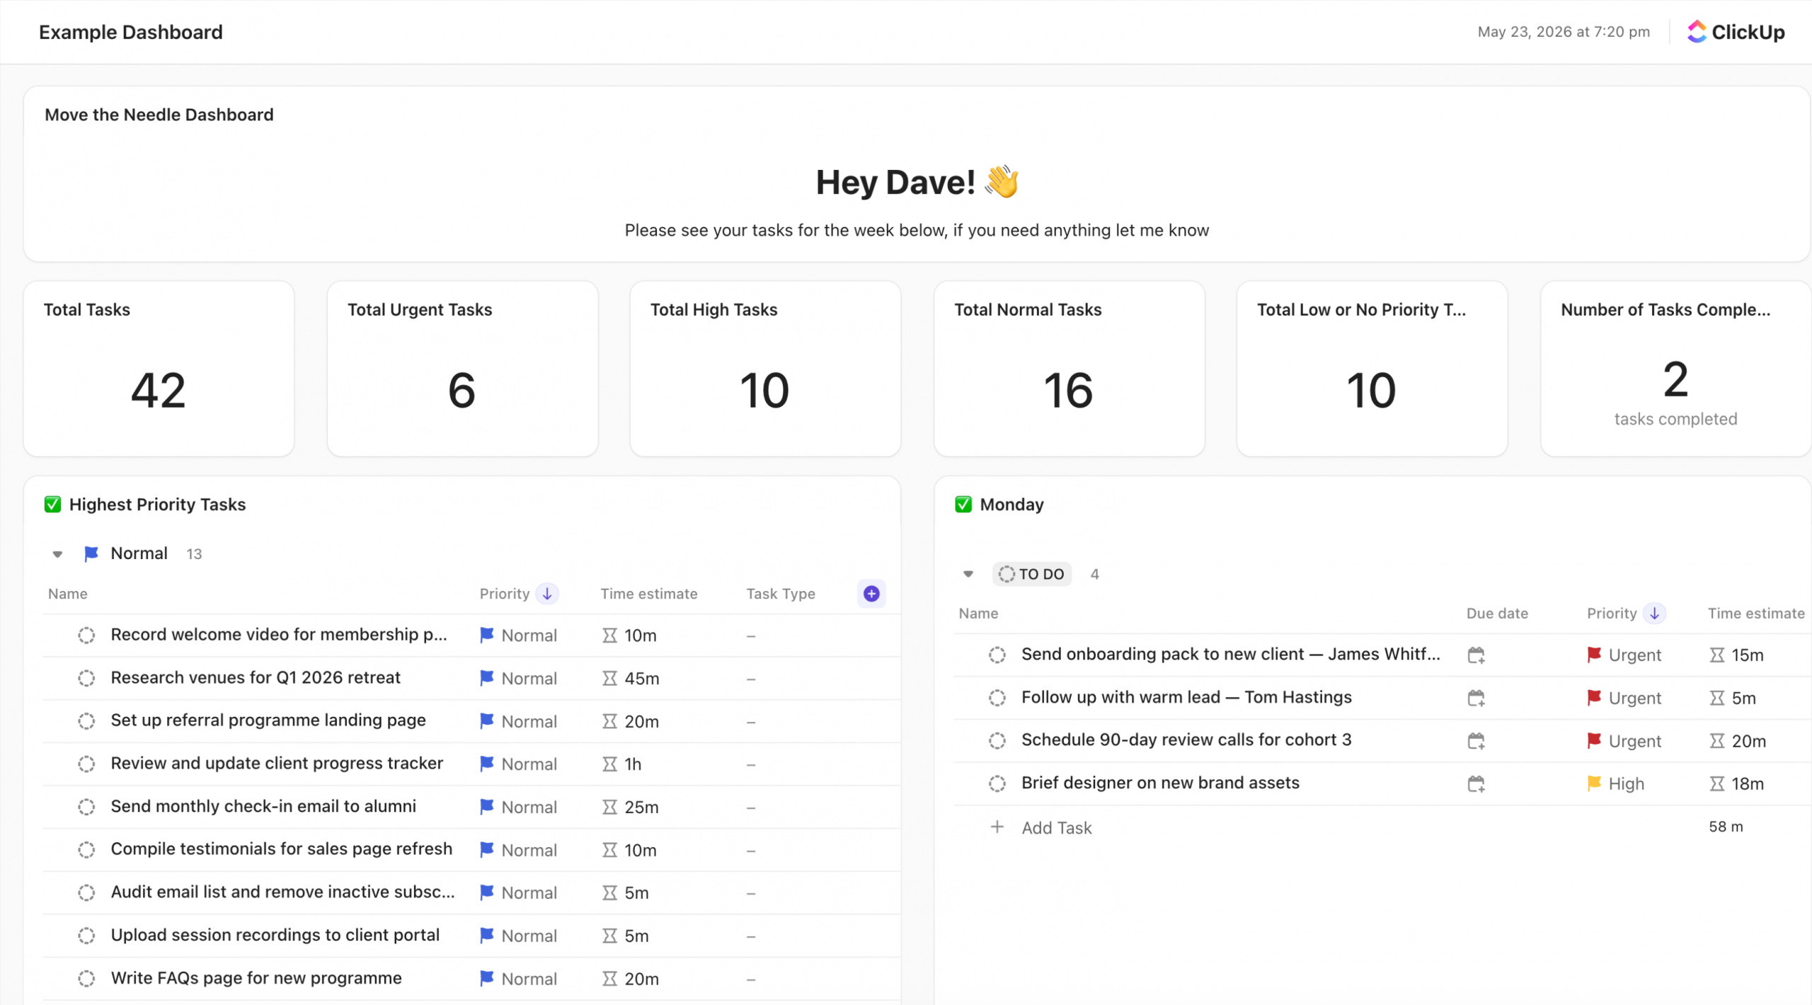Image resolution: width=1812 pixels, height=1005 pixels.
Task: Click the ClickUp logo
Action: click(x=1736, y=32)
